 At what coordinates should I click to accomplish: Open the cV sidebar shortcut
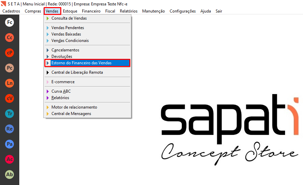9,98
